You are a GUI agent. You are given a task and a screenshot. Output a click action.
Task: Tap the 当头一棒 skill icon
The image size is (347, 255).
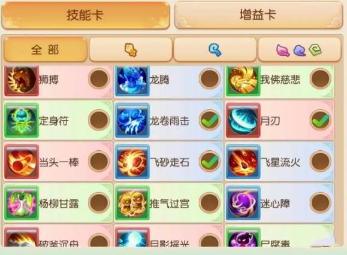22,162
